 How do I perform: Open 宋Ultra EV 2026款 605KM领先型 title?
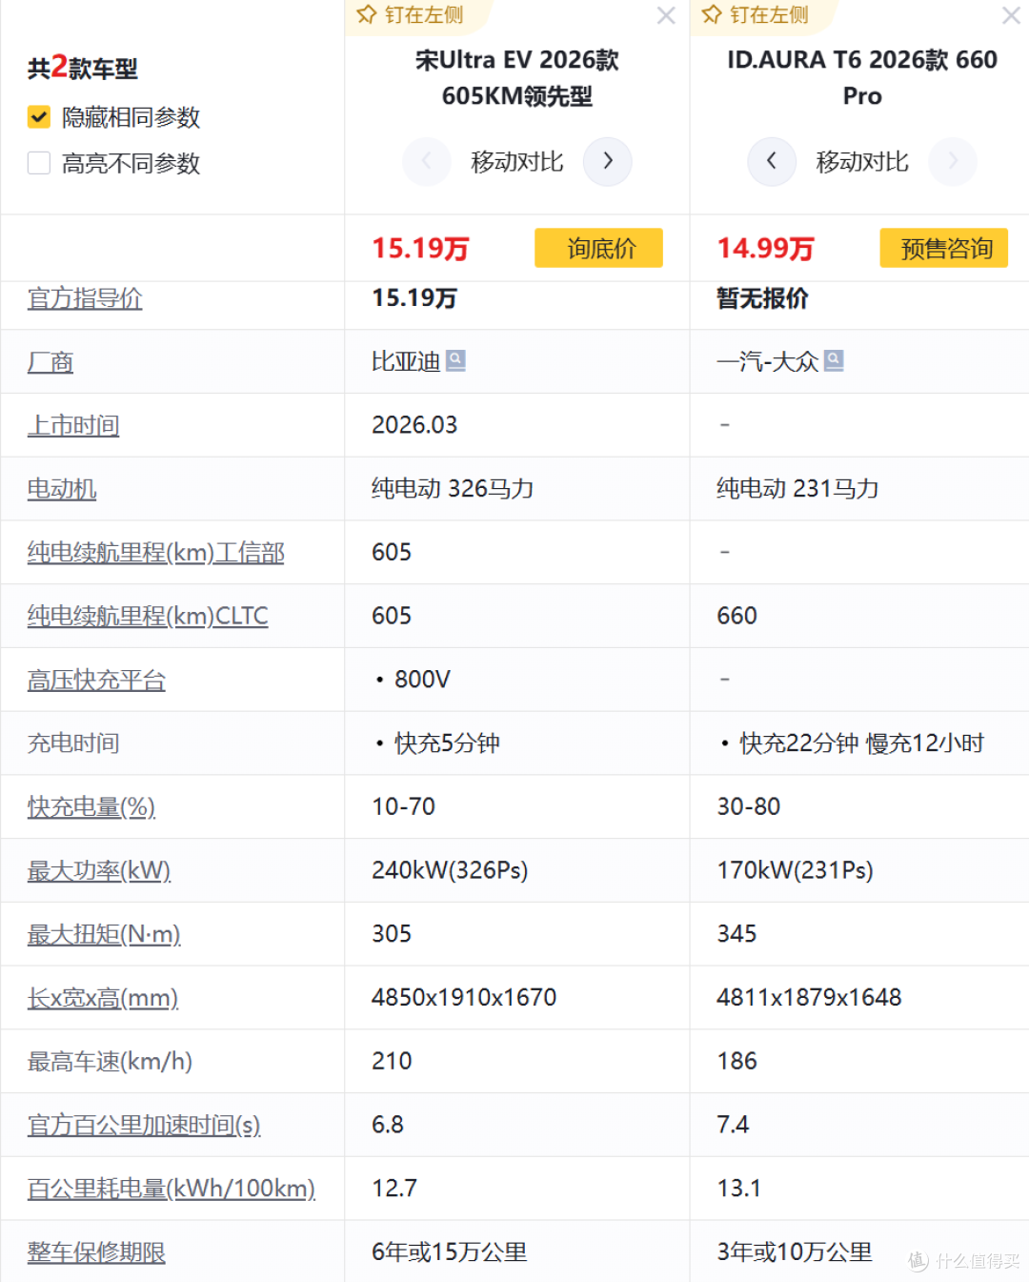point(517,78)
